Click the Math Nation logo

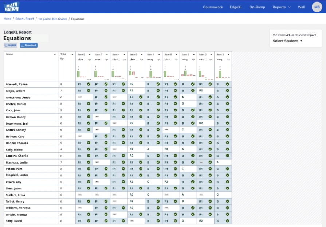(x=11, y=7)
